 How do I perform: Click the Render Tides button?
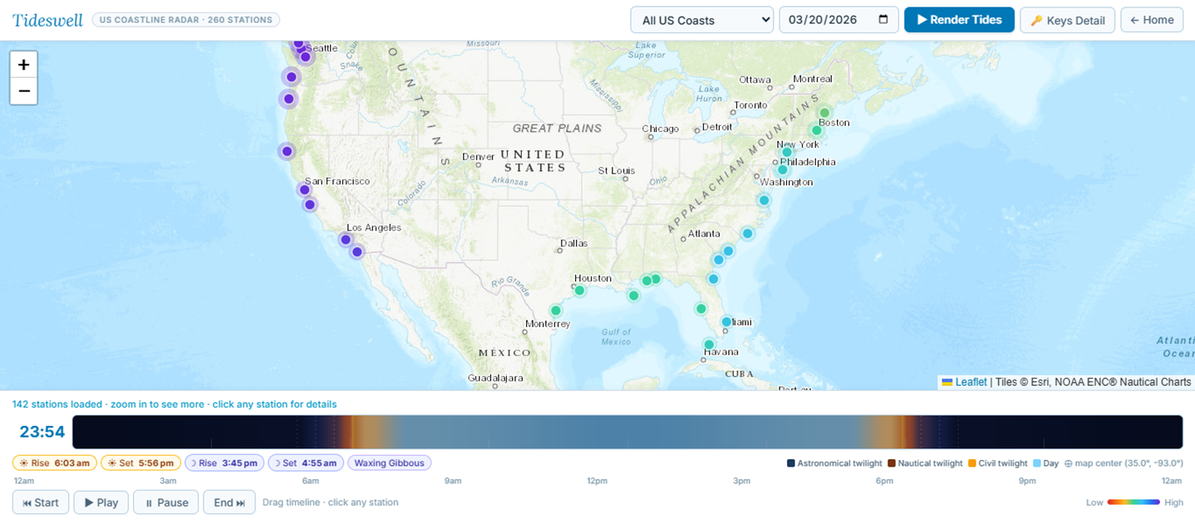click(x=959, y=20)
